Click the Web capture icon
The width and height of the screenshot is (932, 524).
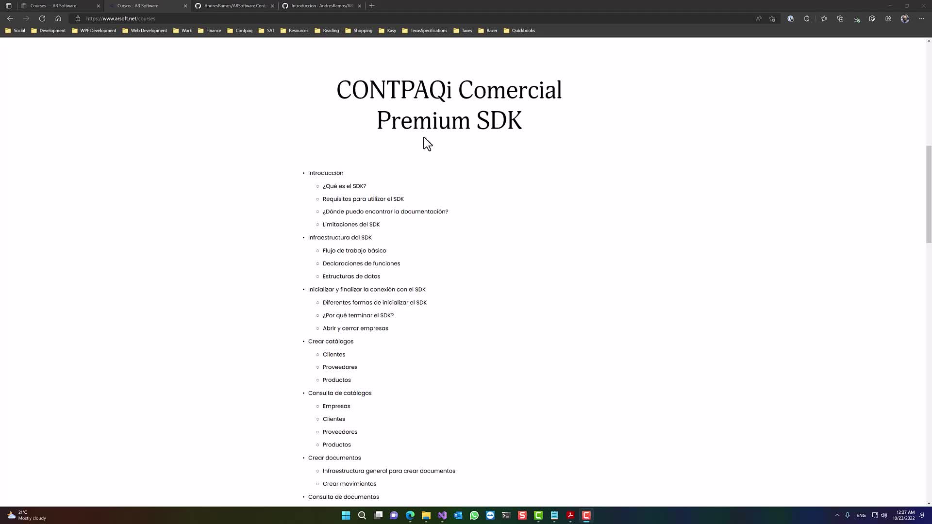pyautogui.click(x=872, y=18)
